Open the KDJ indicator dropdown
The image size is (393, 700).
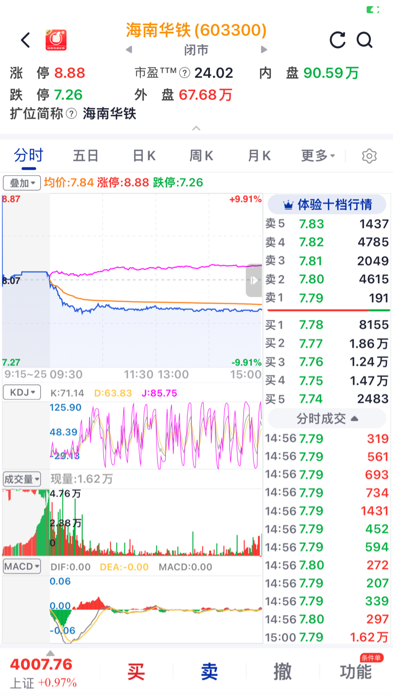coord(22,393)
